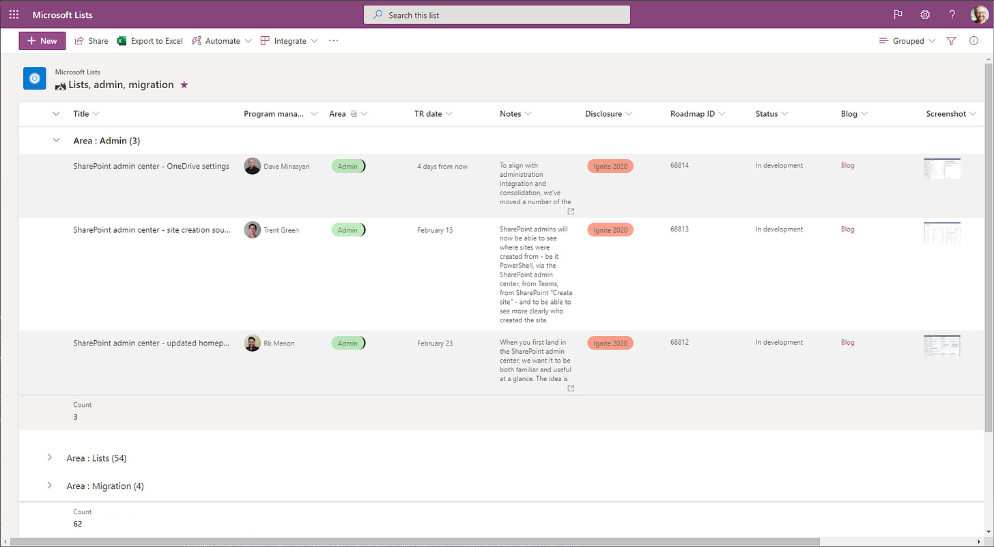
Task: Open the Grouped view dropdown
Action: click(907, 40)
